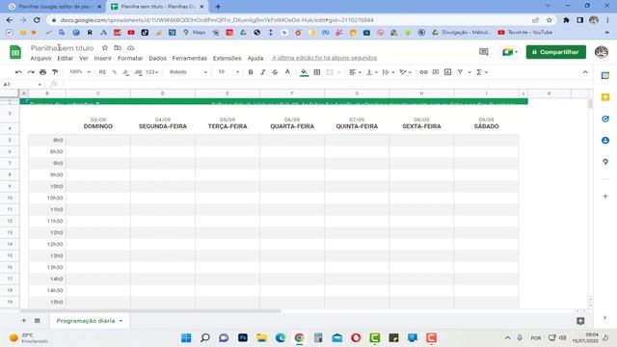Open the last edit history link

coord(325,58)
